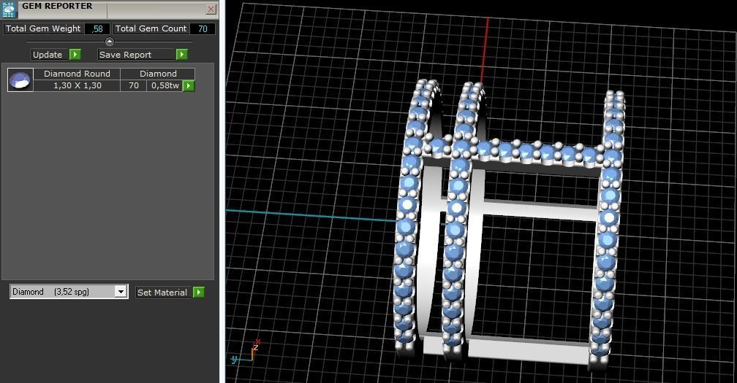Click the 'Diamond Round' cell text
737x383 pixels.
tap(77, 74)
